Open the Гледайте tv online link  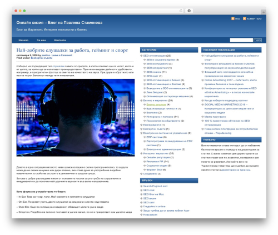point(154,207)
